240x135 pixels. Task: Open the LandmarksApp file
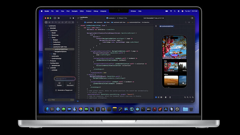56,58
